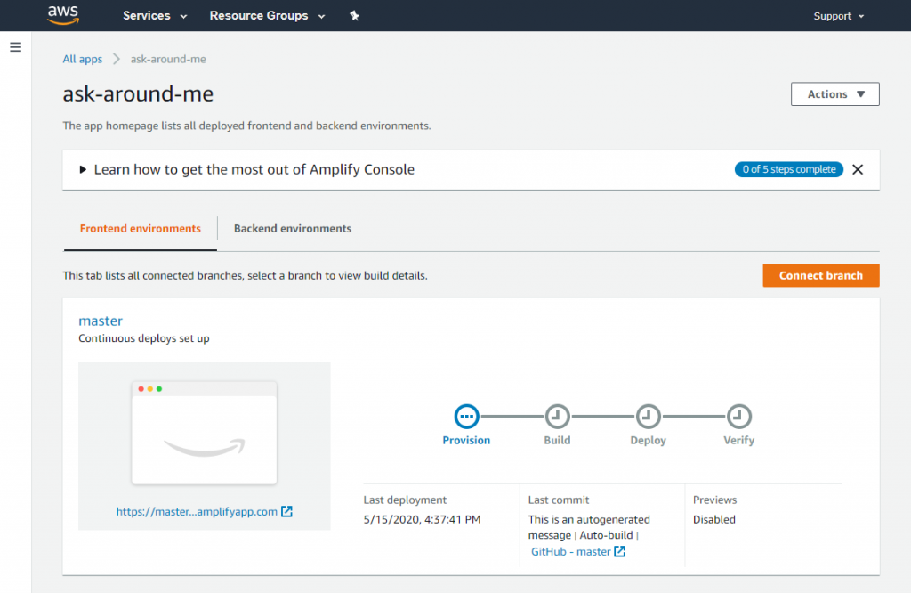Select the Verify stage icon in the pipeline
Viewport: 911px width, 593px height.
coord(738,415)
